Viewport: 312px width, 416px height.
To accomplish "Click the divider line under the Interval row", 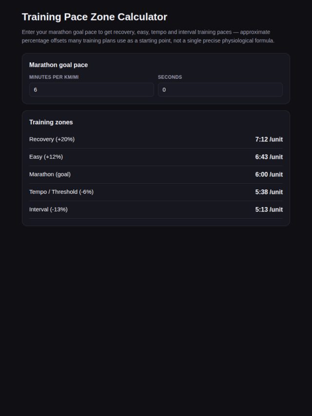I will (x=156, y=219).
